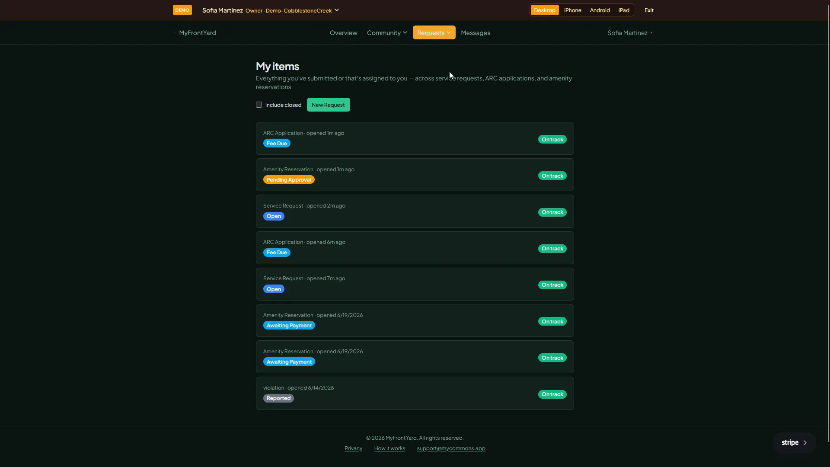Image resolution: width=830 pixels, height=467 pixels.
Task: Click the New Request button
Action: click(328, 105)
